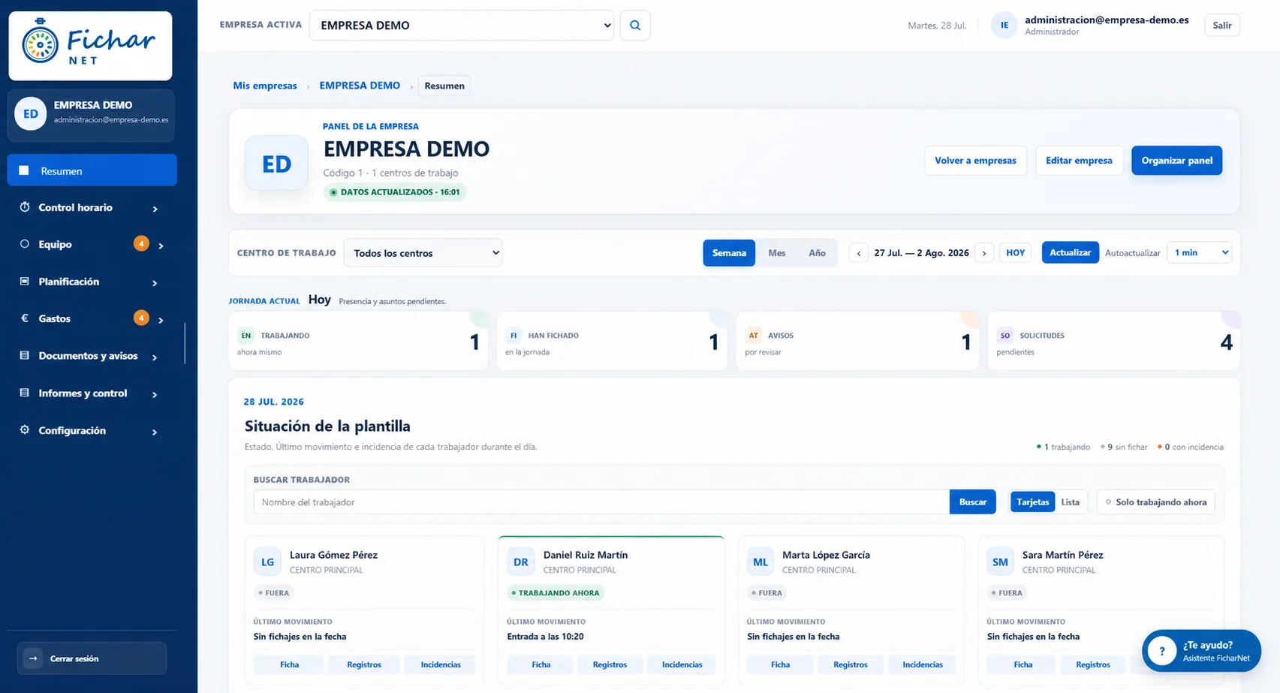Go to previous week with left arrow

click(859, 253)
